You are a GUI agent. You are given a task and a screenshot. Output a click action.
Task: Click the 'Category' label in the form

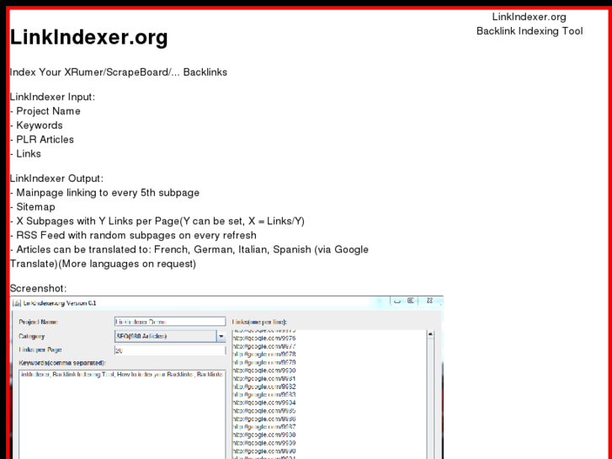click(x=32, y=336)
